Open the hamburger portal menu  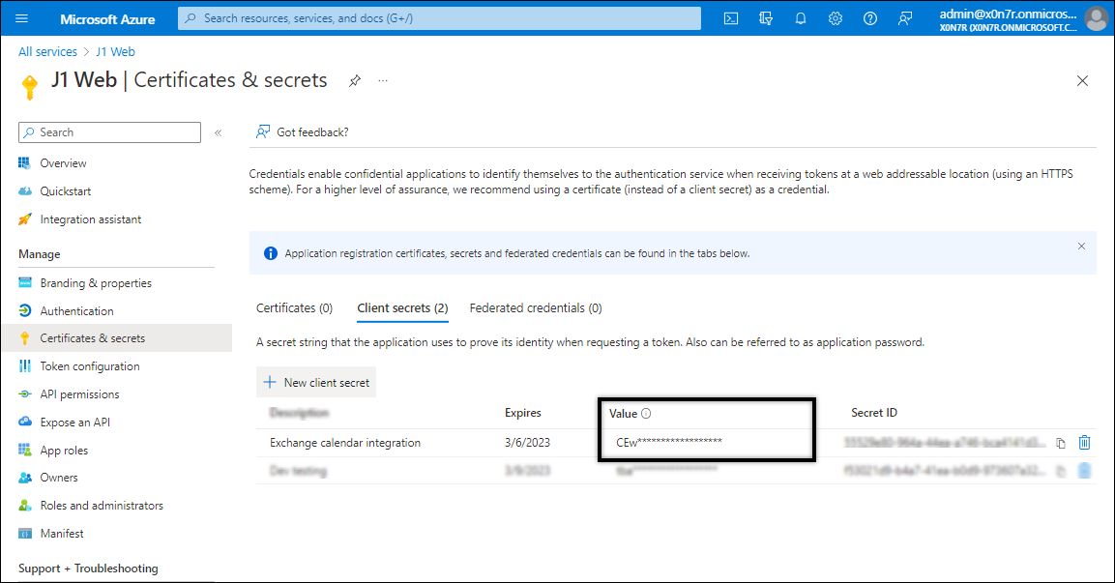(22, 18)
